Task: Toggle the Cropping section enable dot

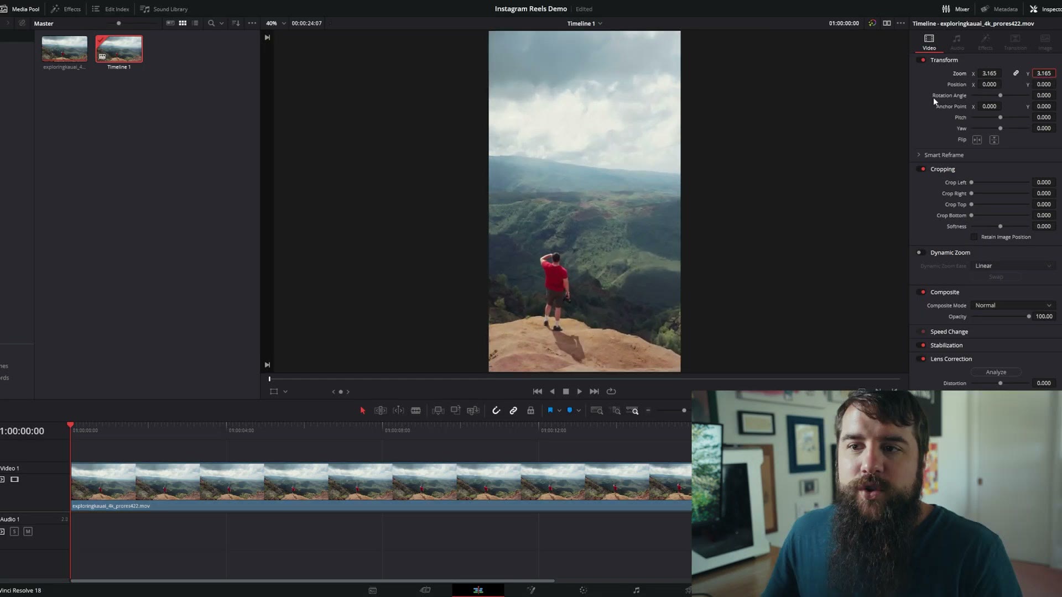Action: click(923, 169)
